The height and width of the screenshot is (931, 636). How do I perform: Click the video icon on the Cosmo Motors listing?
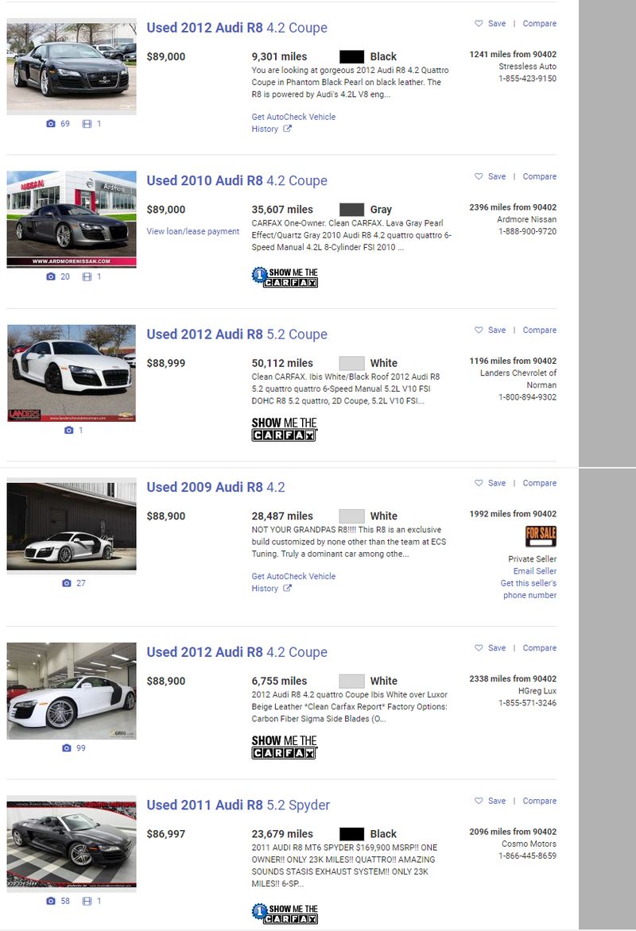87,901
